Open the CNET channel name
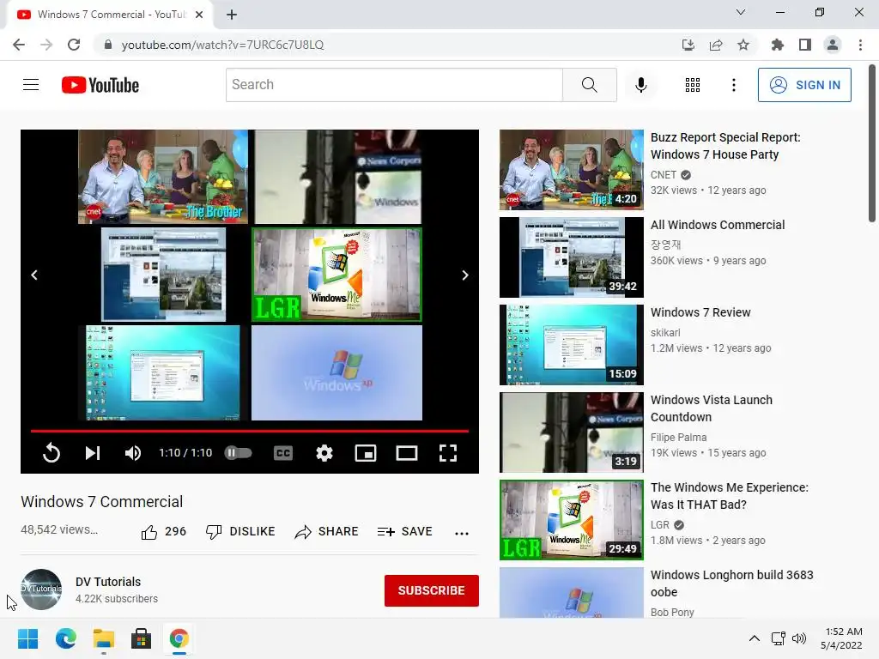The height and width of the screenshot is (659, 879). coord(664,175)
